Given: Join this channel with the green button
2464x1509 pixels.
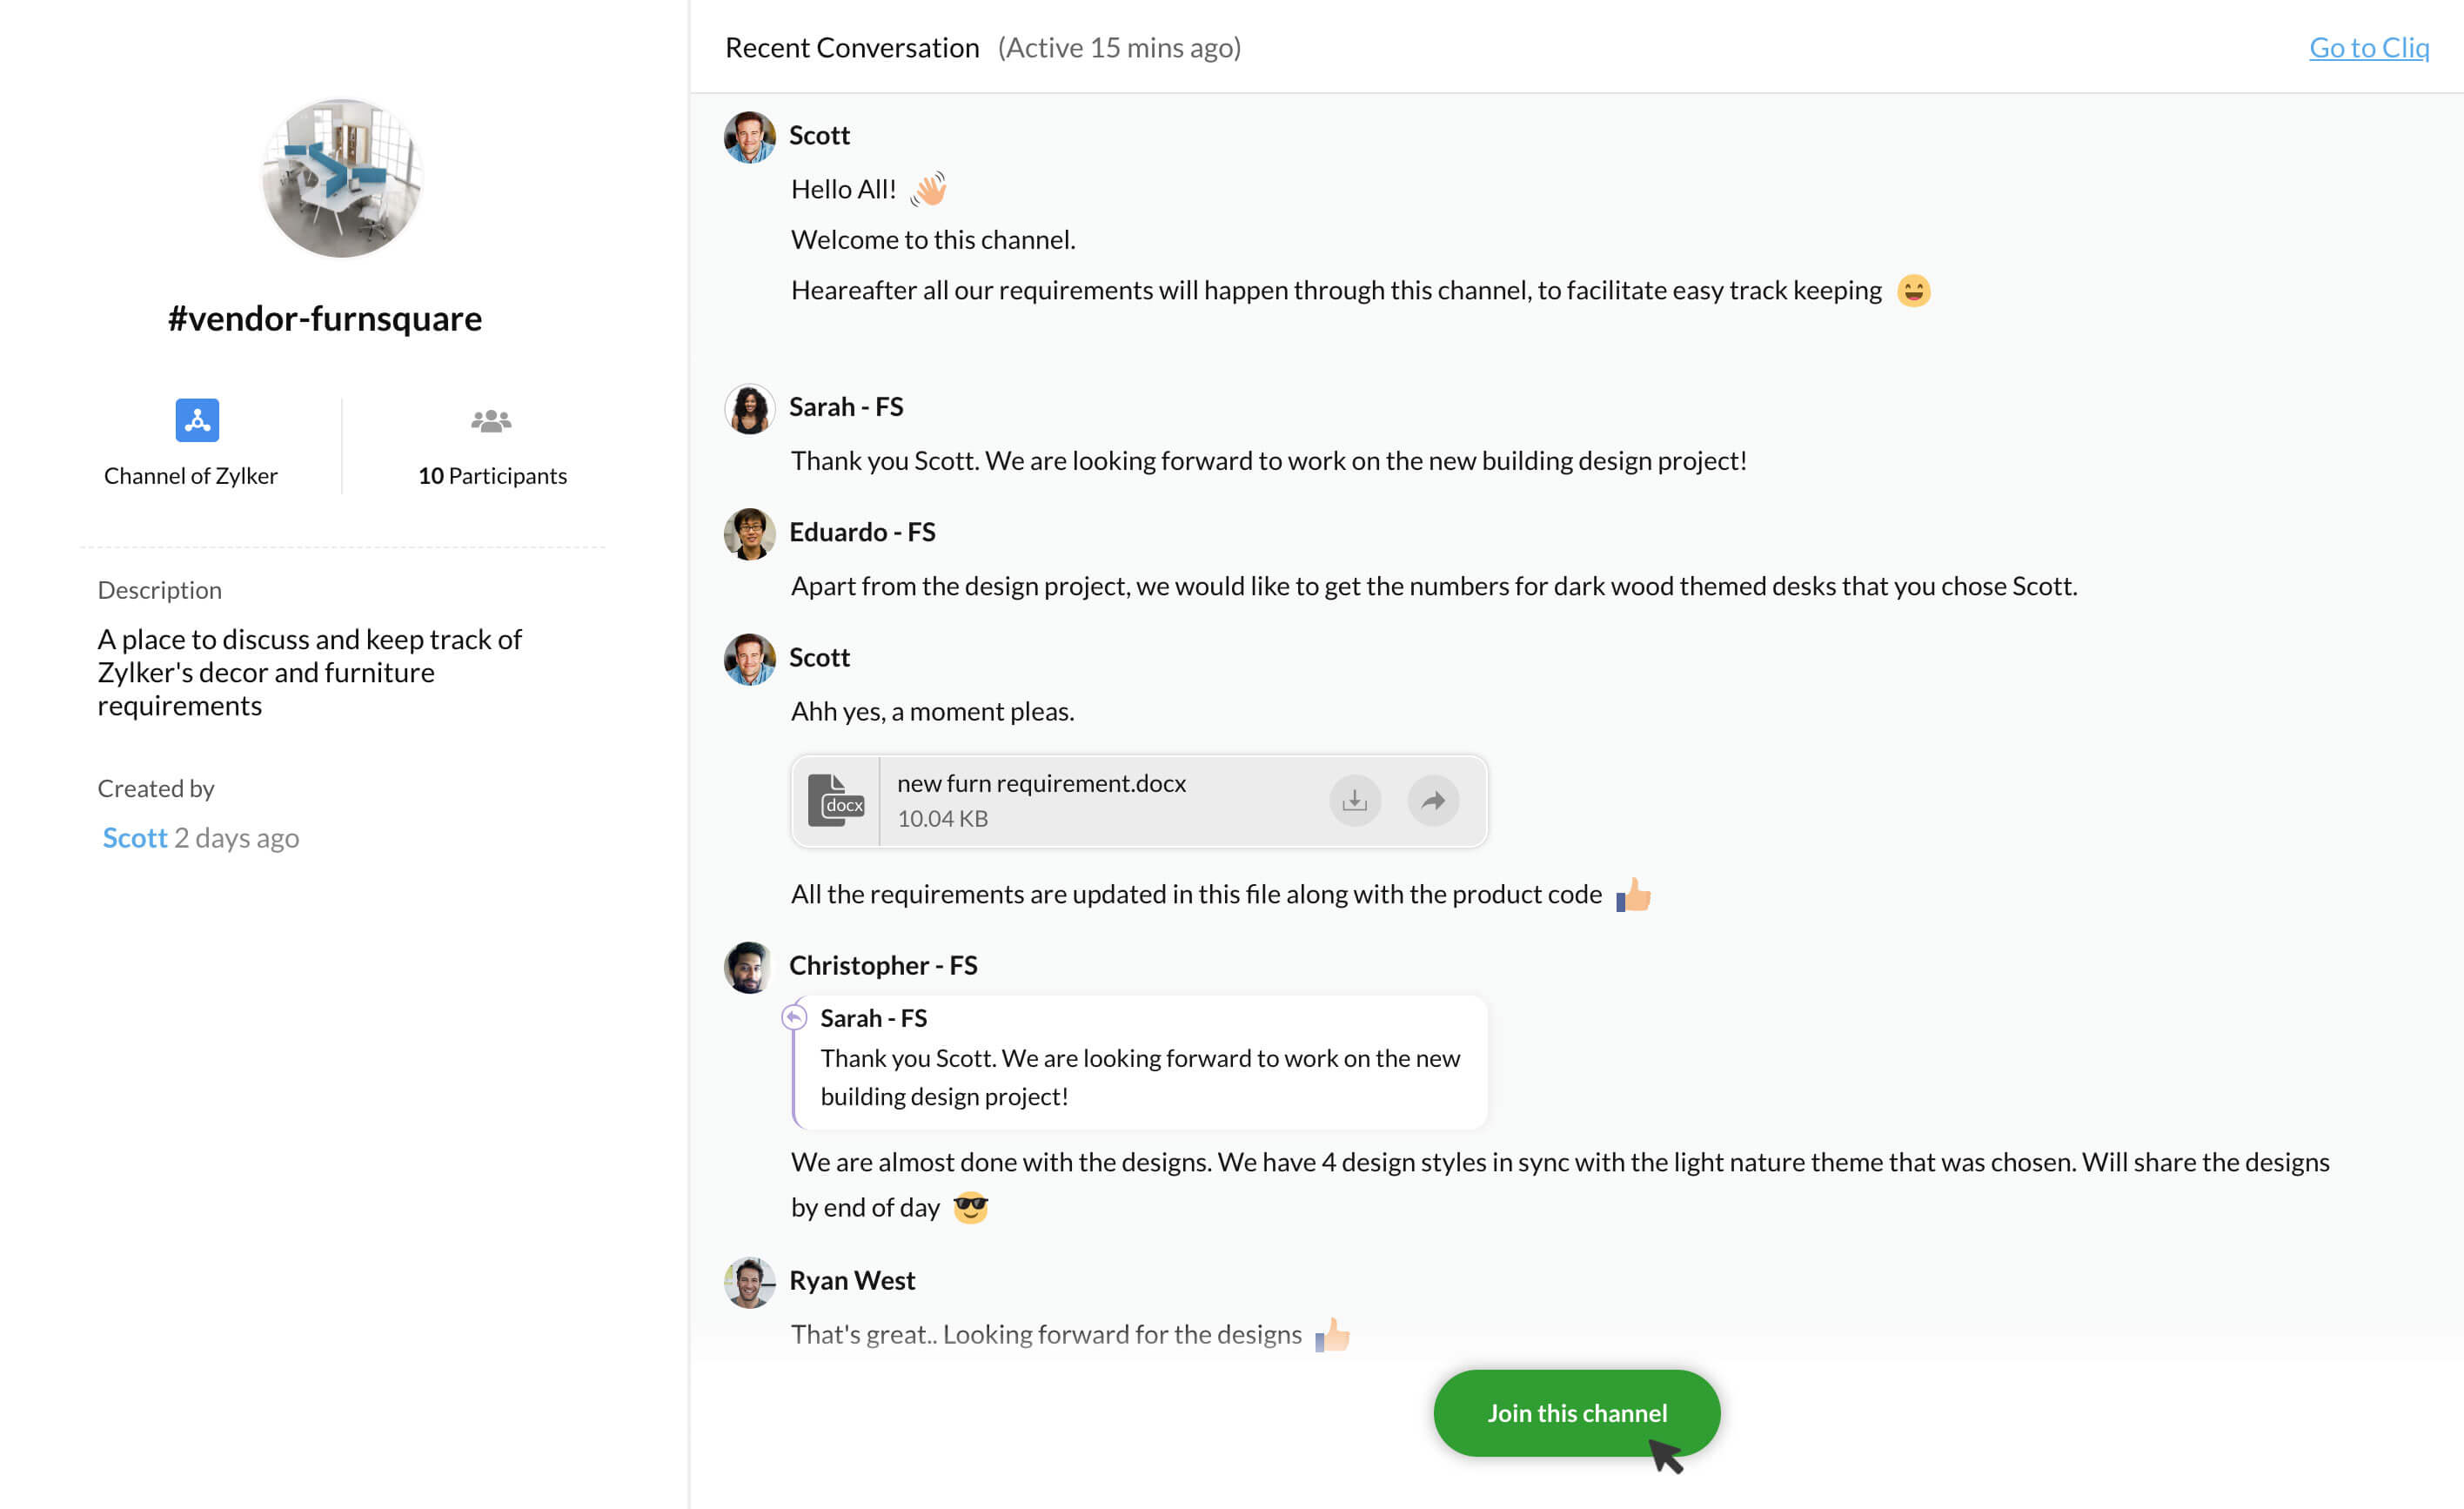Looking at the screenshot, I should (x=1576, y=1413).
